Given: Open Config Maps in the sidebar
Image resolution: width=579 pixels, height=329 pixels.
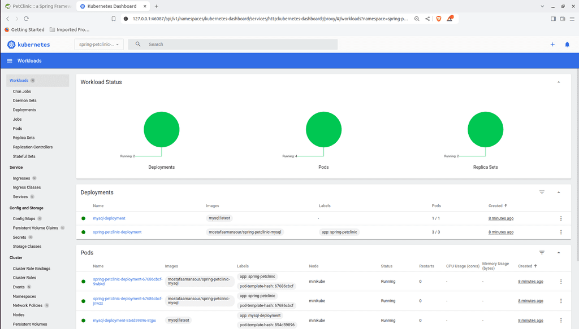Looking at the screenshot, I should click(x=24, y=219).
